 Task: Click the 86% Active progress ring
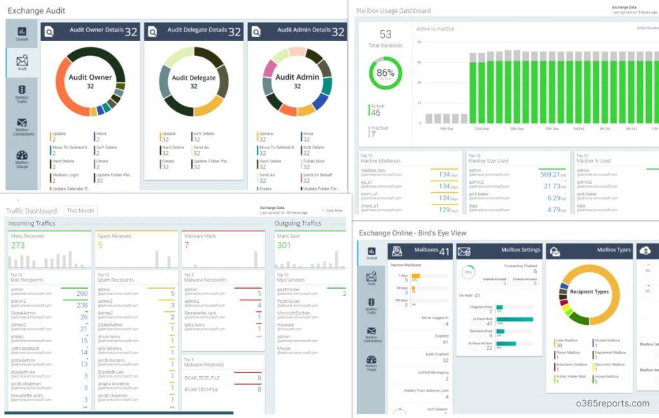(384, 74)
